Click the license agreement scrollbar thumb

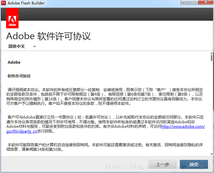point(211,58)
